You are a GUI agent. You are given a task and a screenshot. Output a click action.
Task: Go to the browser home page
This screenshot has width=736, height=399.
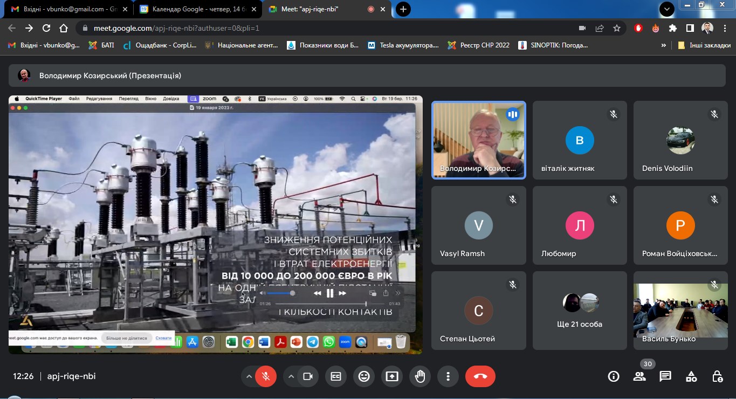pos(64,28)
